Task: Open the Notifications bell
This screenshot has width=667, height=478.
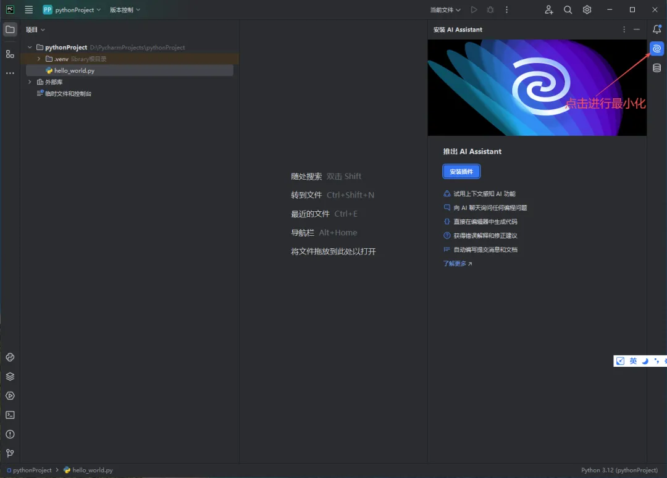Action: [657, 30]
